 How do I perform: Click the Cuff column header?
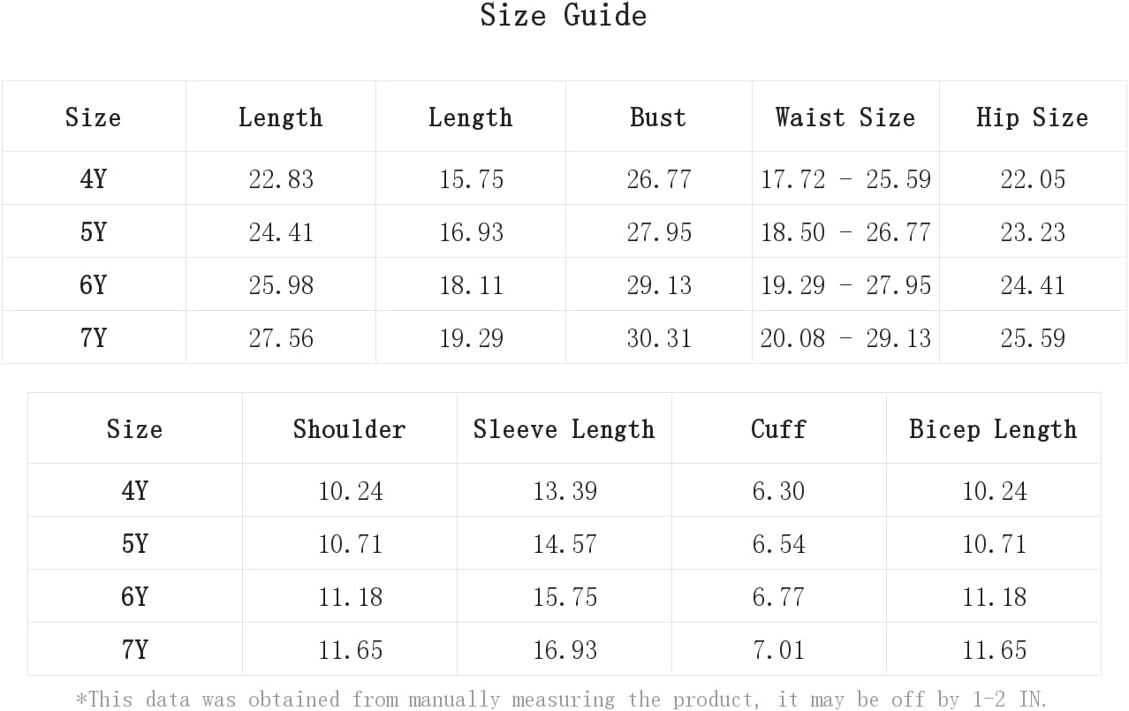(x=778, y=429)
